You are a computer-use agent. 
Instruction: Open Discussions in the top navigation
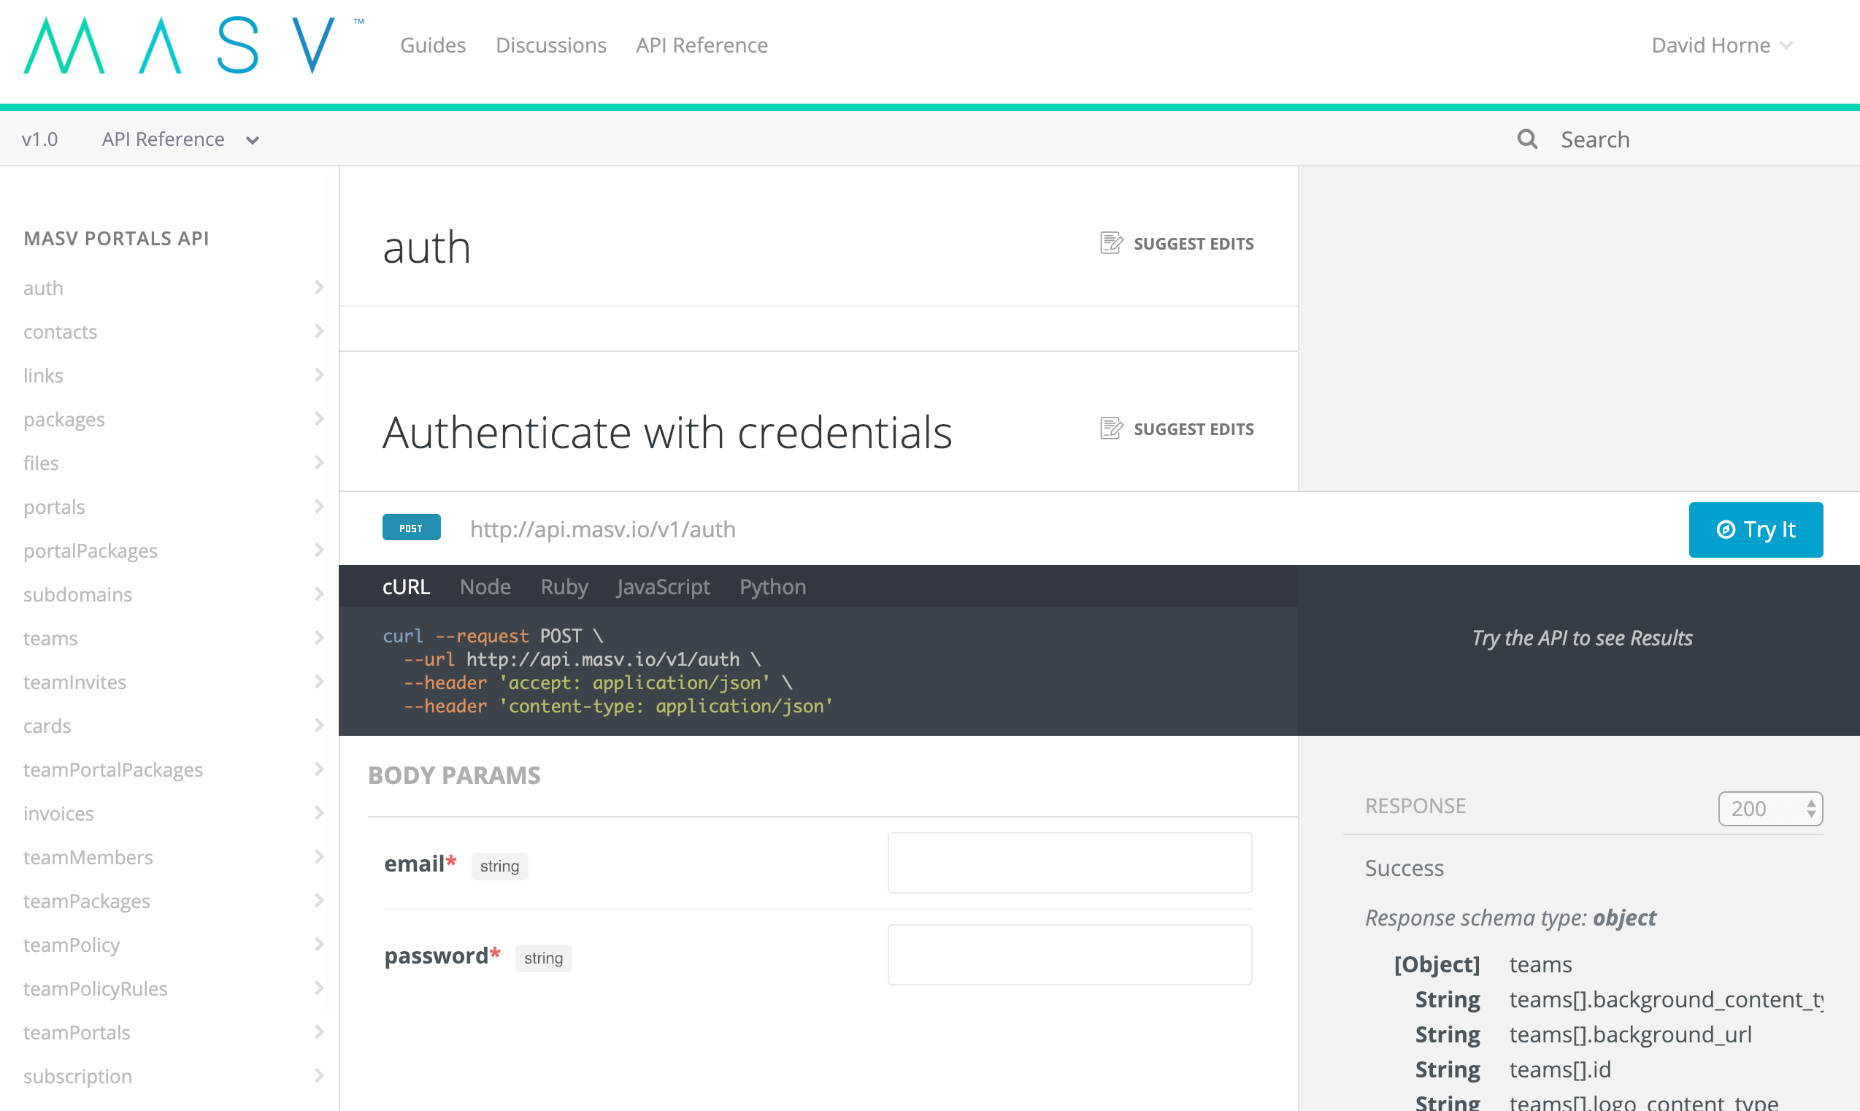[551, 45]
